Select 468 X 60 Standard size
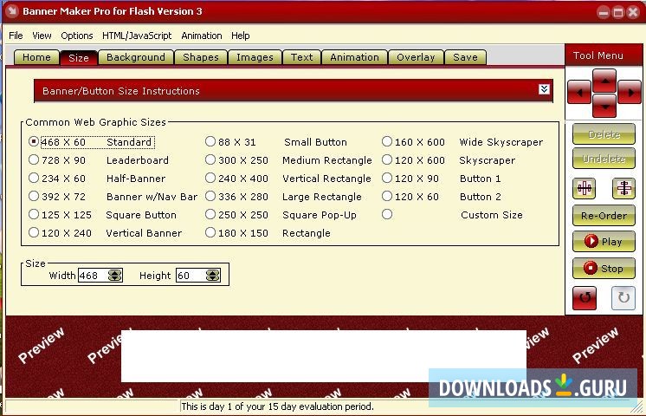646x416 pixels. 92,142
